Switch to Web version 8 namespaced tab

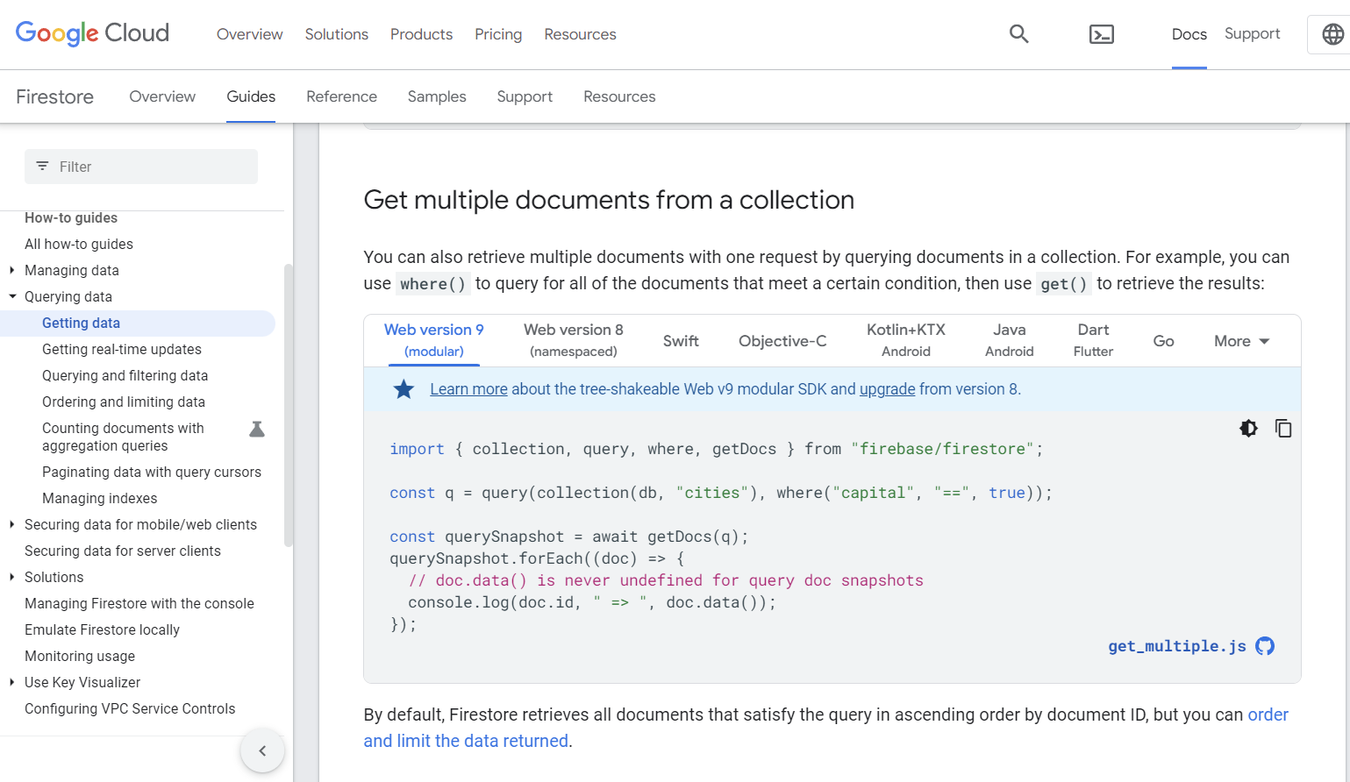[574, 340]
